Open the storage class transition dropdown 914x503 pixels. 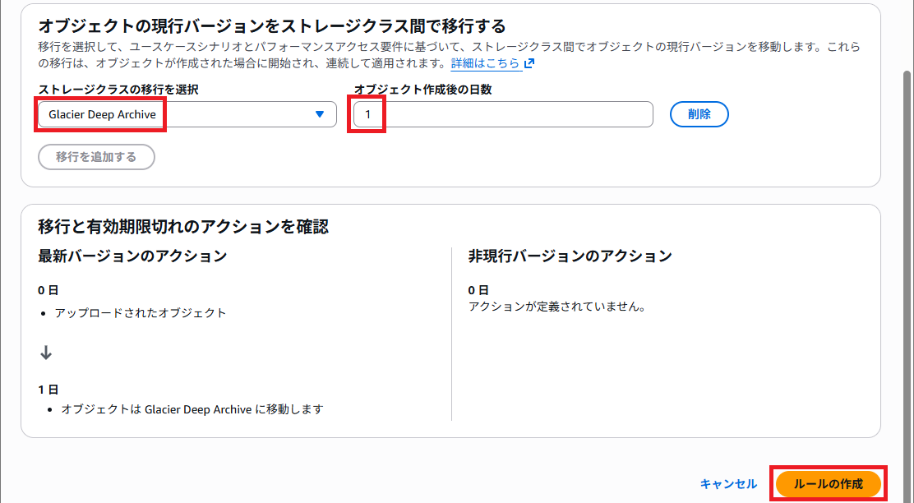click(x=187, y=114)
